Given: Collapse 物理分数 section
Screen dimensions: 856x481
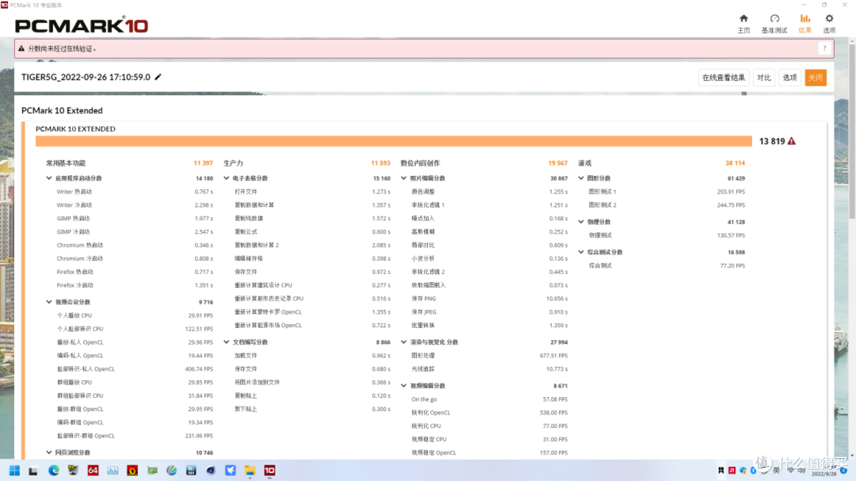Looking at the screenshot, I should (582, 222).
